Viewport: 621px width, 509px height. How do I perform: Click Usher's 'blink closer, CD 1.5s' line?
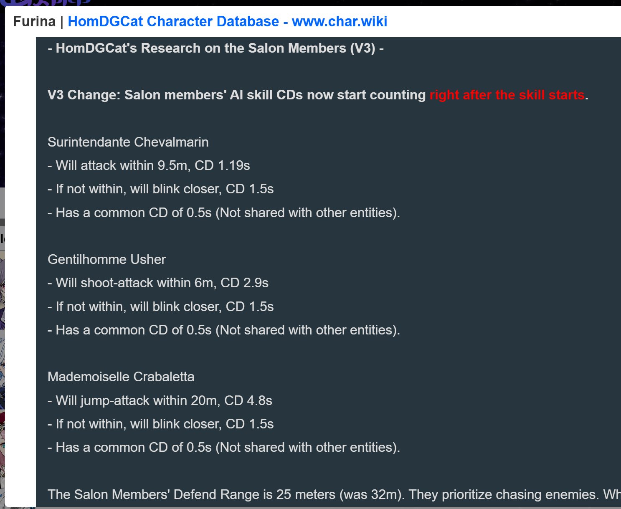pos(161,306)
